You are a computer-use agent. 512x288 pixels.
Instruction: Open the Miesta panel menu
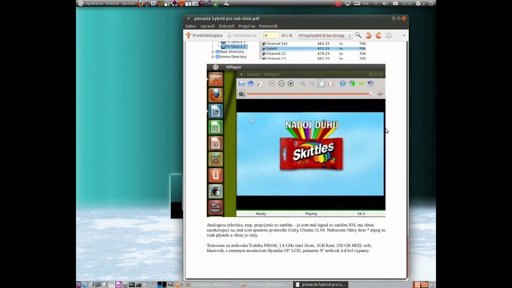(x=112, y=3)
